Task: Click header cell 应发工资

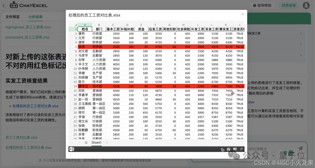Action: [155, 29]
